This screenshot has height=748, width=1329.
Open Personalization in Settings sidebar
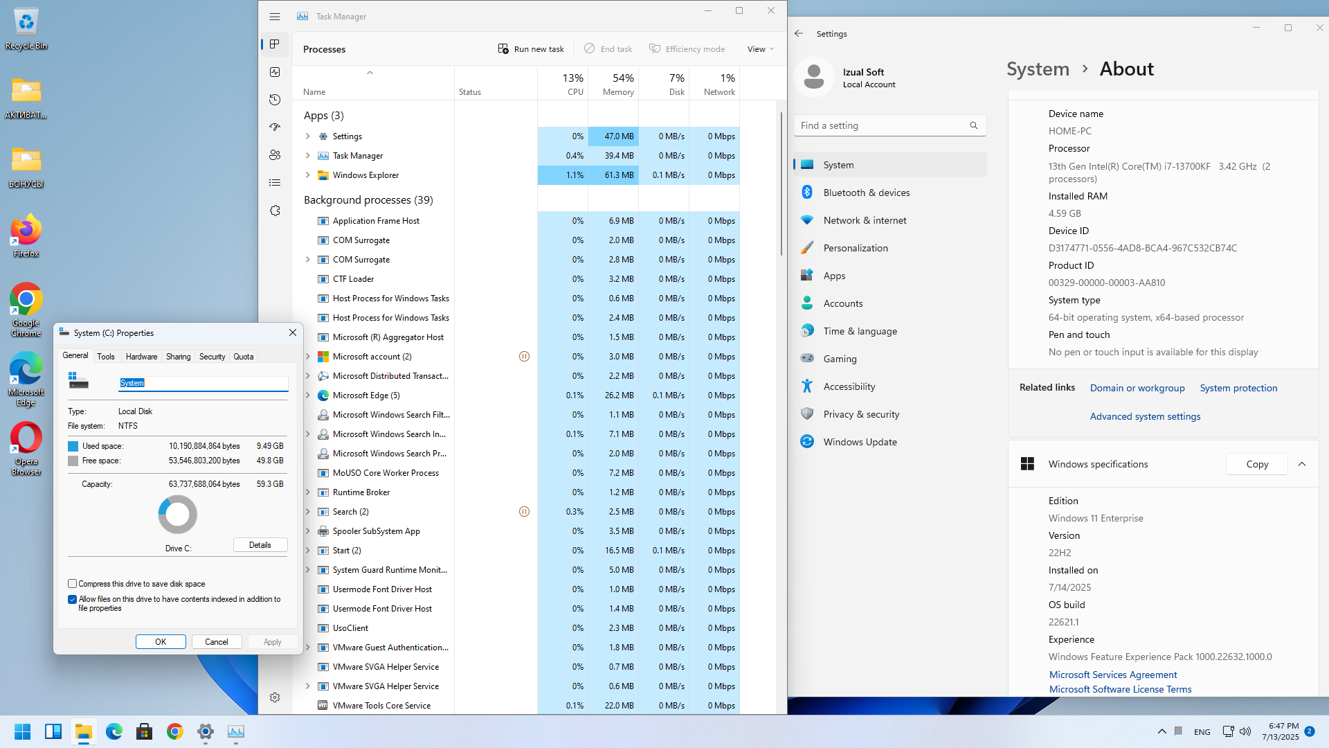click(x=889, y=248)
